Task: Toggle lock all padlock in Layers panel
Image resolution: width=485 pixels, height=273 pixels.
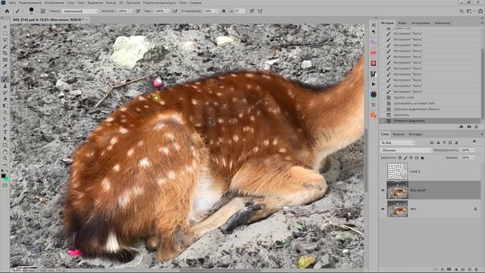Action: (422, 158)
